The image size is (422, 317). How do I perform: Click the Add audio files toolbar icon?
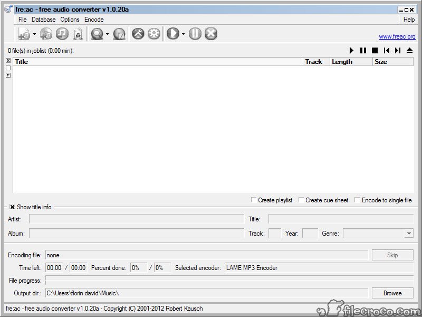coord(24,34)
